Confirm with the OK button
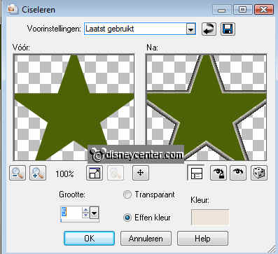 (x=89, y=239)
